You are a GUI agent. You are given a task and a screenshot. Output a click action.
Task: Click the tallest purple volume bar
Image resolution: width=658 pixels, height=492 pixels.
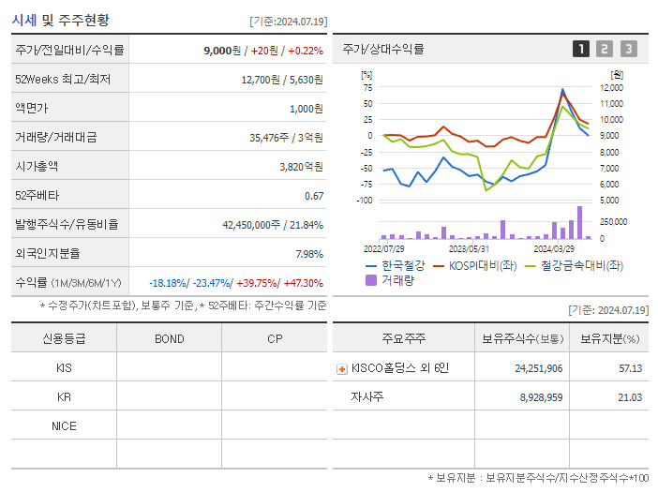(x=579, y=223)
